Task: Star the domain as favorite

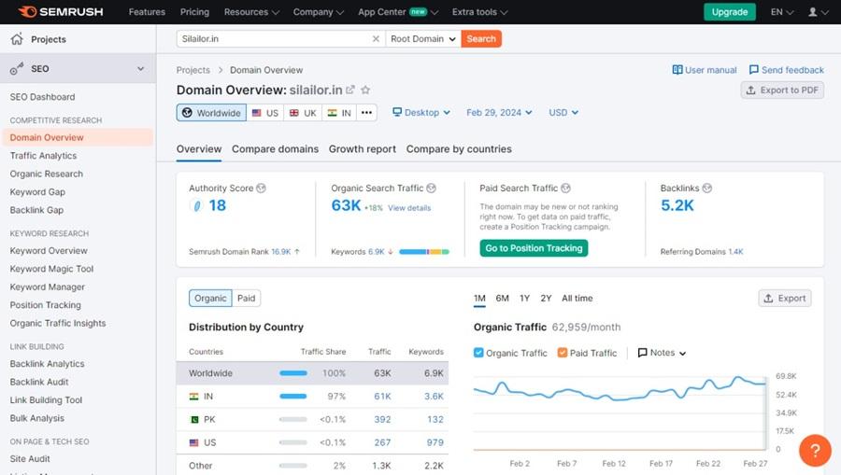Action: (x=365, y=90)
